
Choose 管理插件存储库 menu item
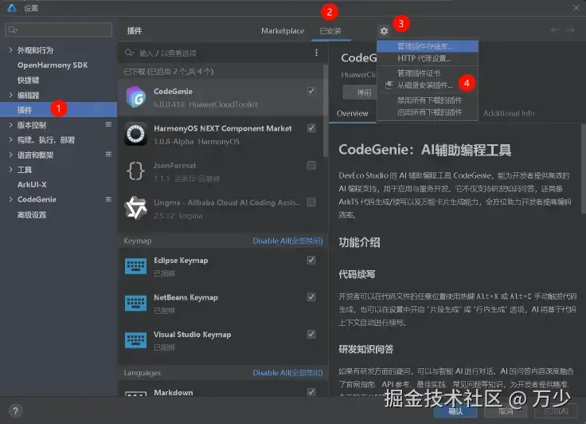coord(428,46)
